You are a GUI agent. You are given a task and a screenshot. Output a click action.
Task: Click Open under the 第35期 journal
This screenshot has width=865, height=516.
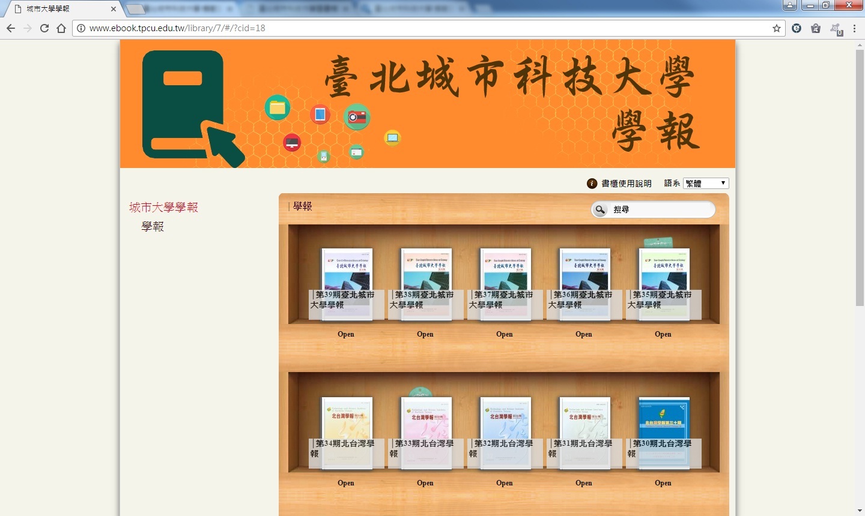coord(663,334)
